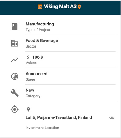Select the Food & Beverage sector text
Screen dimensions: 121x138
tap(42, 40)
